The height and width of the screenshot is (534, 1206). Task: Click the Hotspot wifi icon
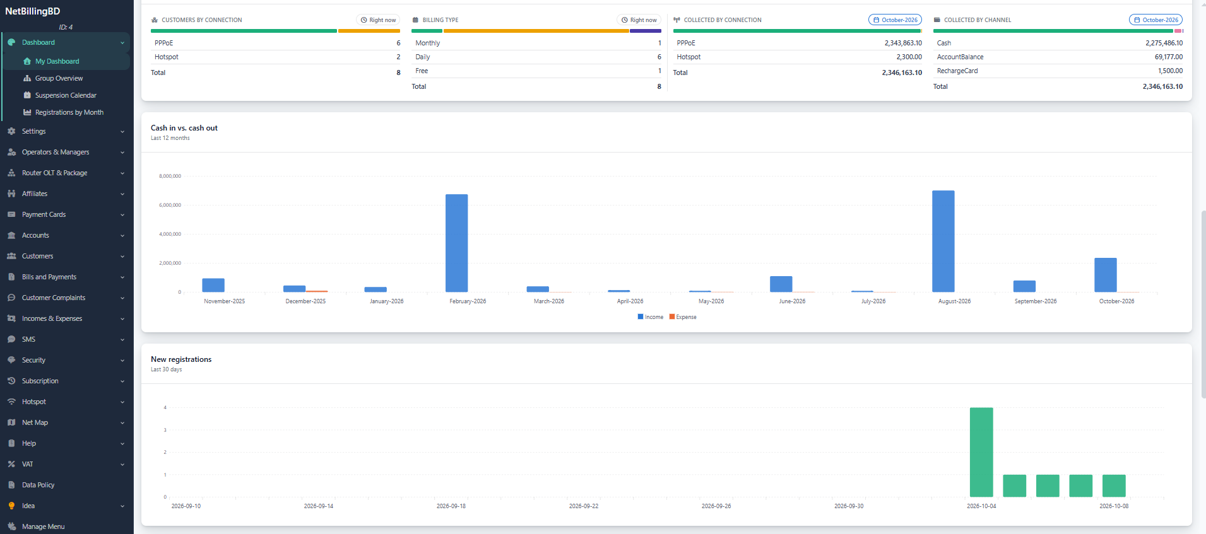pos(11,402)
